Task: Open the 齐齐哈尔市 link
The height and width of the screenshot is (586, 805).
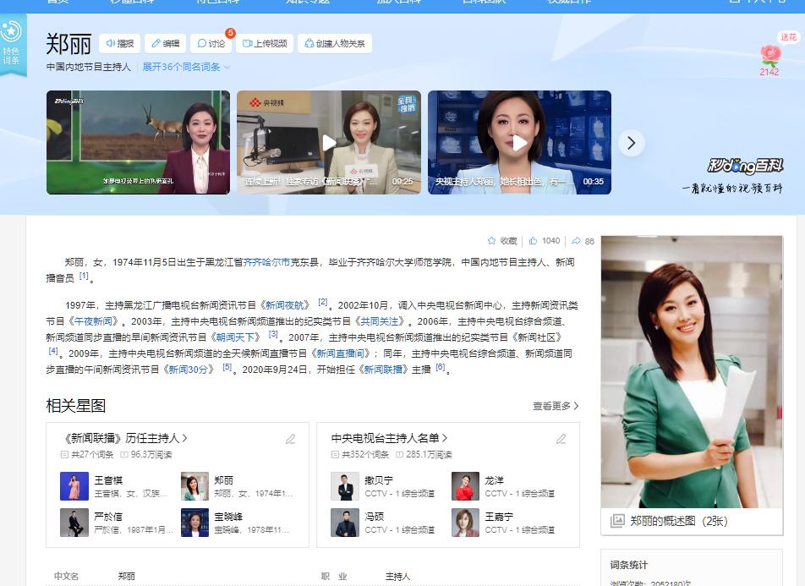Action: pos(266,262)
